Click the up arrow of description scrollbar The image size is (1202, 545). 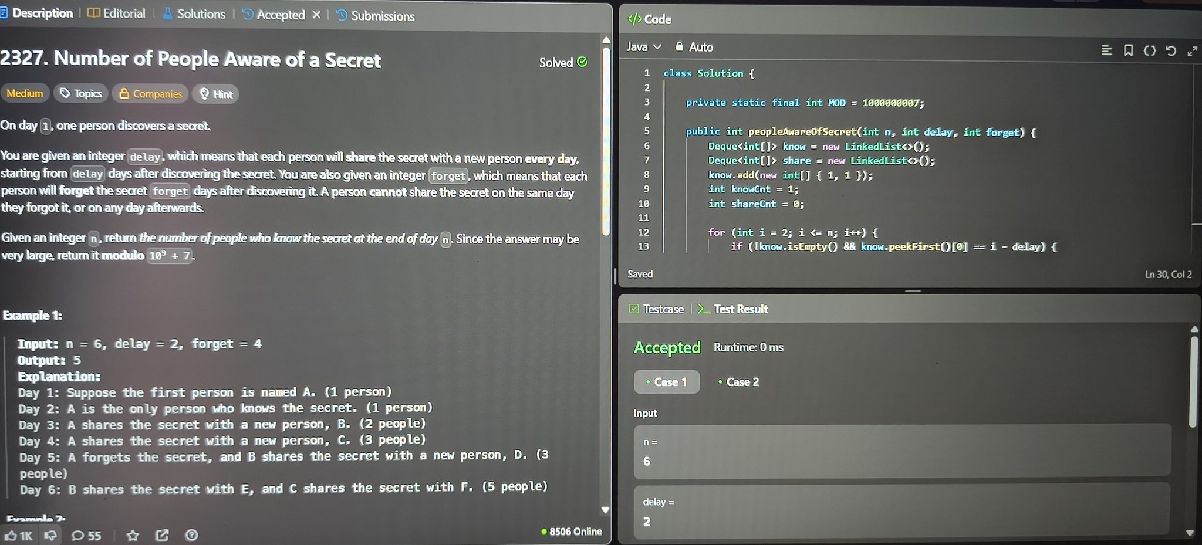606,40
